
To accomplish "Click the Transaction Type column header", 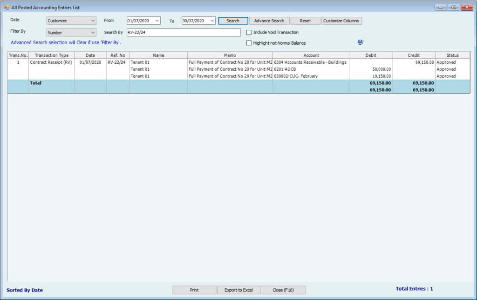I will click(x=51, y=55).
